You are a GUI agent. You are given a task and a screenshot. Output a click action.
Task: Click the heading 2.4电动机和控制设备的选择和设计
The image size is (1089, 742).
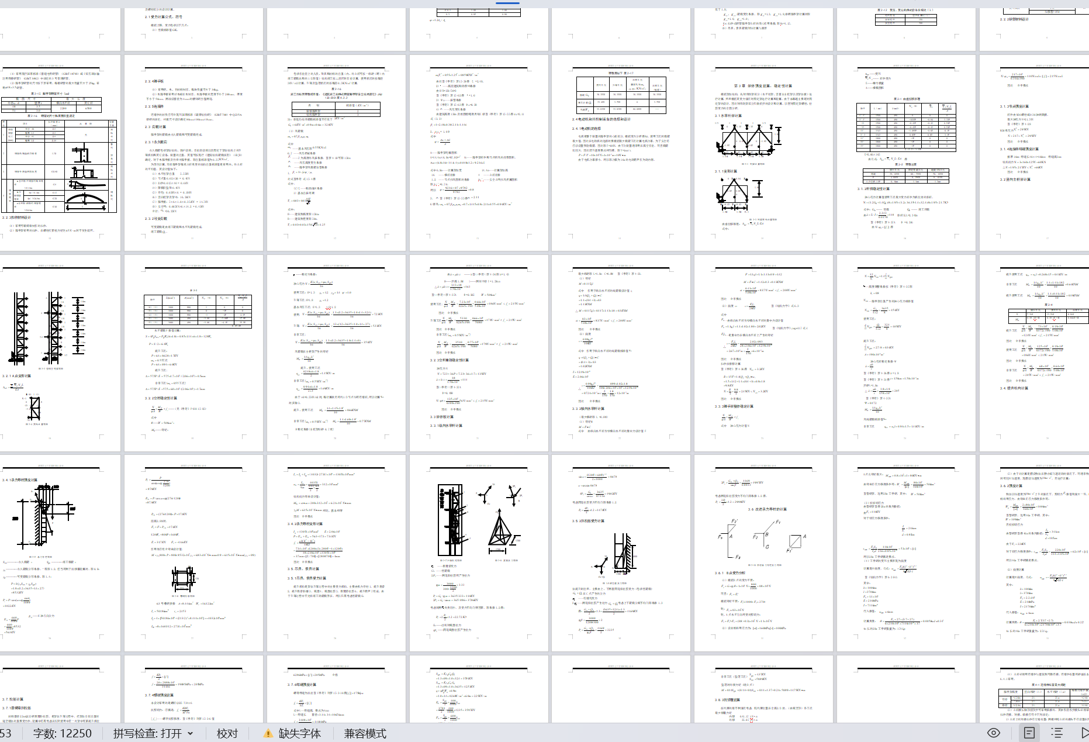(601, 119)
